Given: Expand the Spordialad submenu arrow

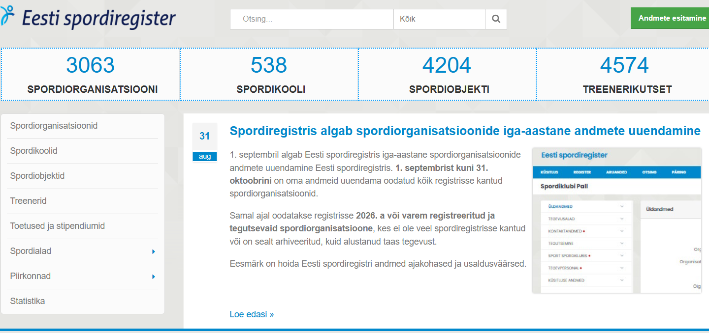Looking at the screenshot, I should point(154,251).
